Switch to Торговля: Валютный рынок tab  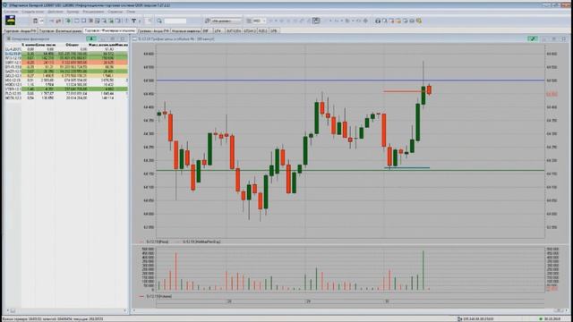60,31
